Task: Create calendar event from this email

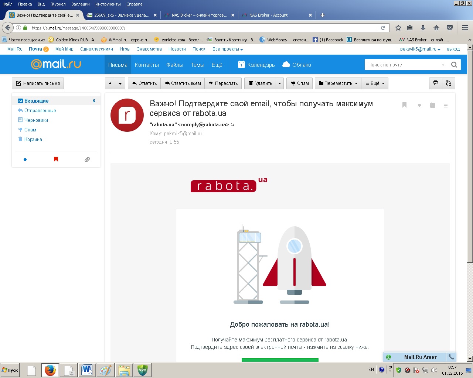Action: (x=433, y=105)
